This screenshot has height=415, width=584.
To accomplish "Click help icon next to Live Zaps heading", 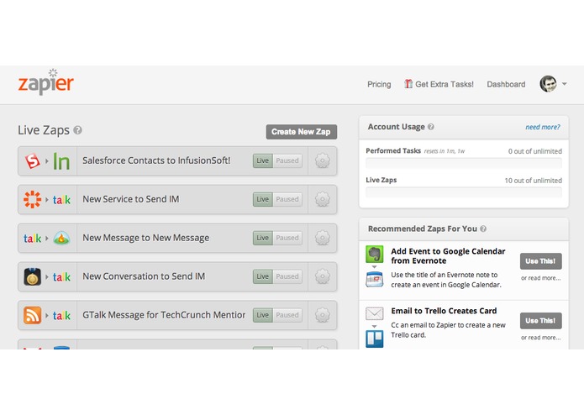I will 77,130.
